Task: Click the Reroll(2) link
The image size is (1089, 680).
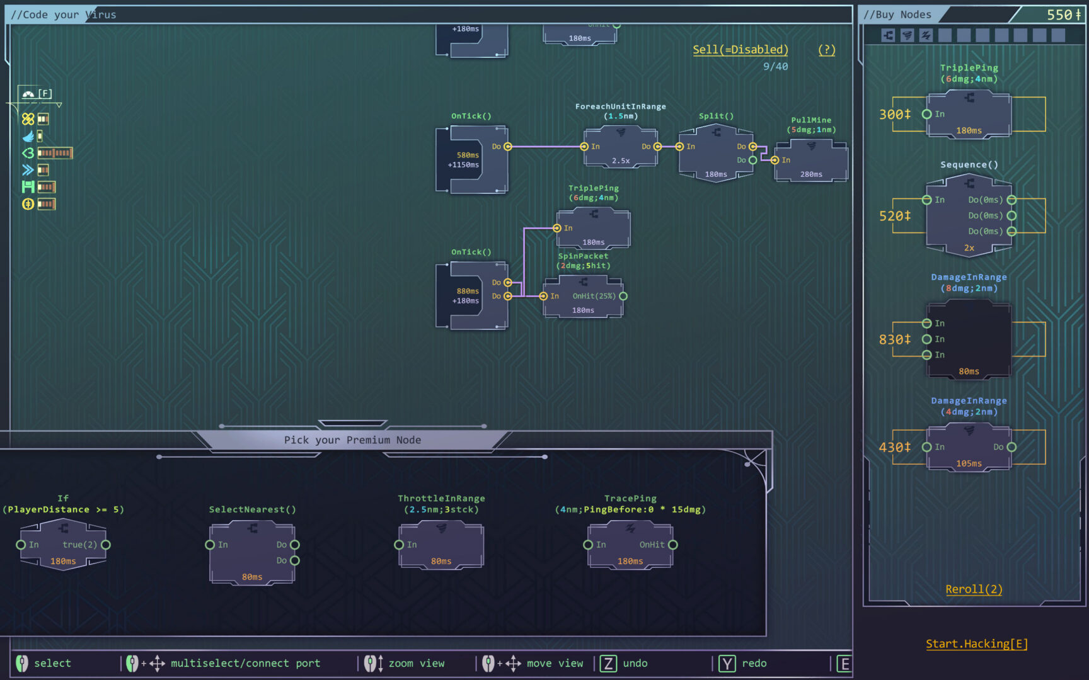Action: (x=973, y=589)
